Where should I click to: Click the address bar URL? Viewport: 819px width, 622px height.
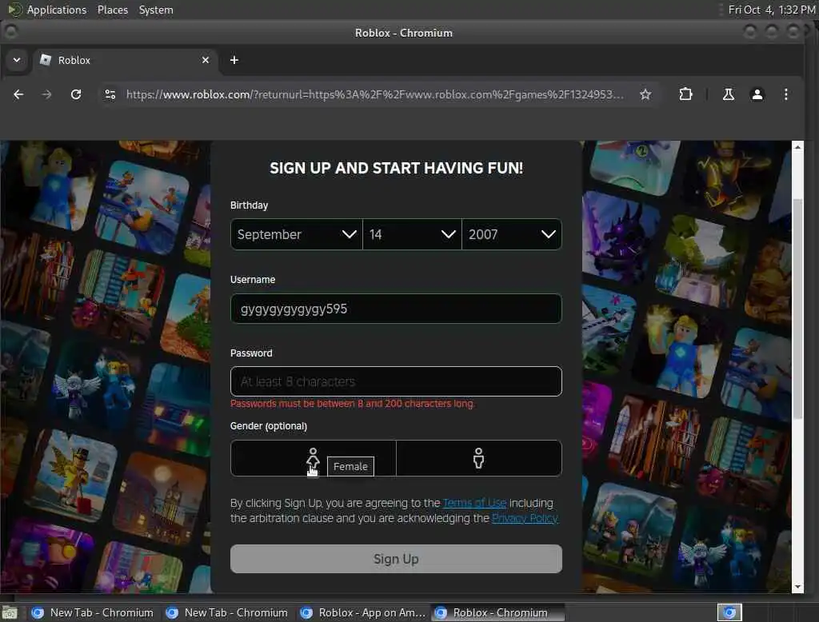pyautogui.click(x=374, y=94)
